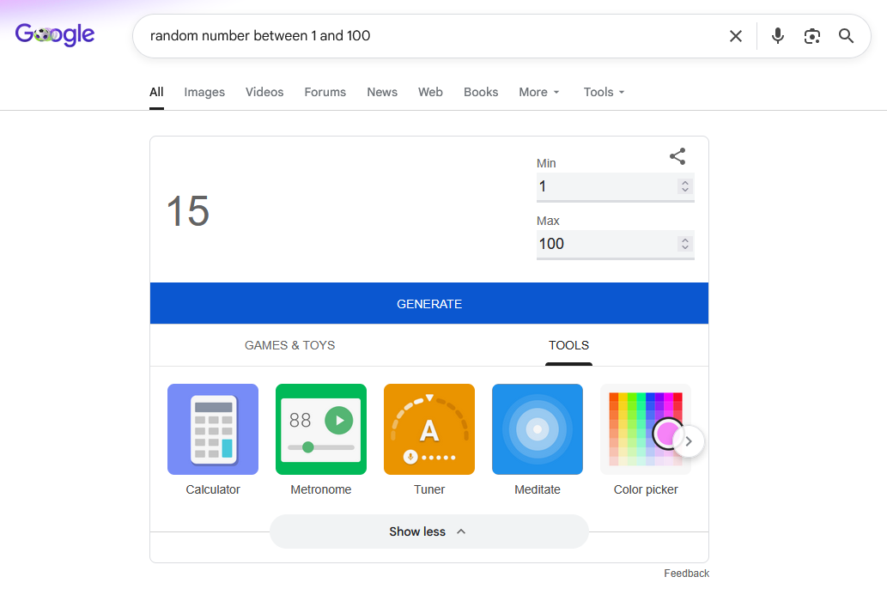Open the Books tab

pyautogui.click(x=481, y=92)
